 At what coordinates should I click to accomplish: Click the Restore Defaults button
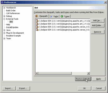coord(83,79)
